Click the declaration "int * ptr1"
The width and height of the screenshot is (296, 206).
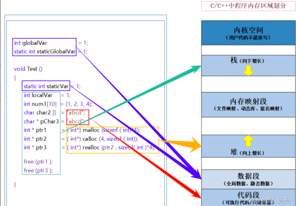35,130
